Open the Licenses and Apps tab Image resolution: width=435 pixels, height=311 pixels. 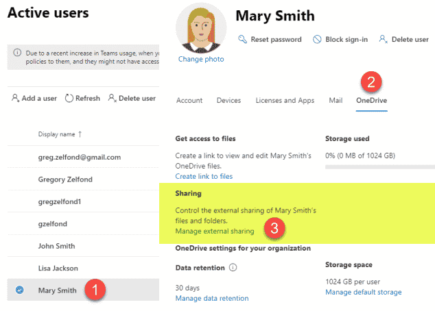coord(285,100)
